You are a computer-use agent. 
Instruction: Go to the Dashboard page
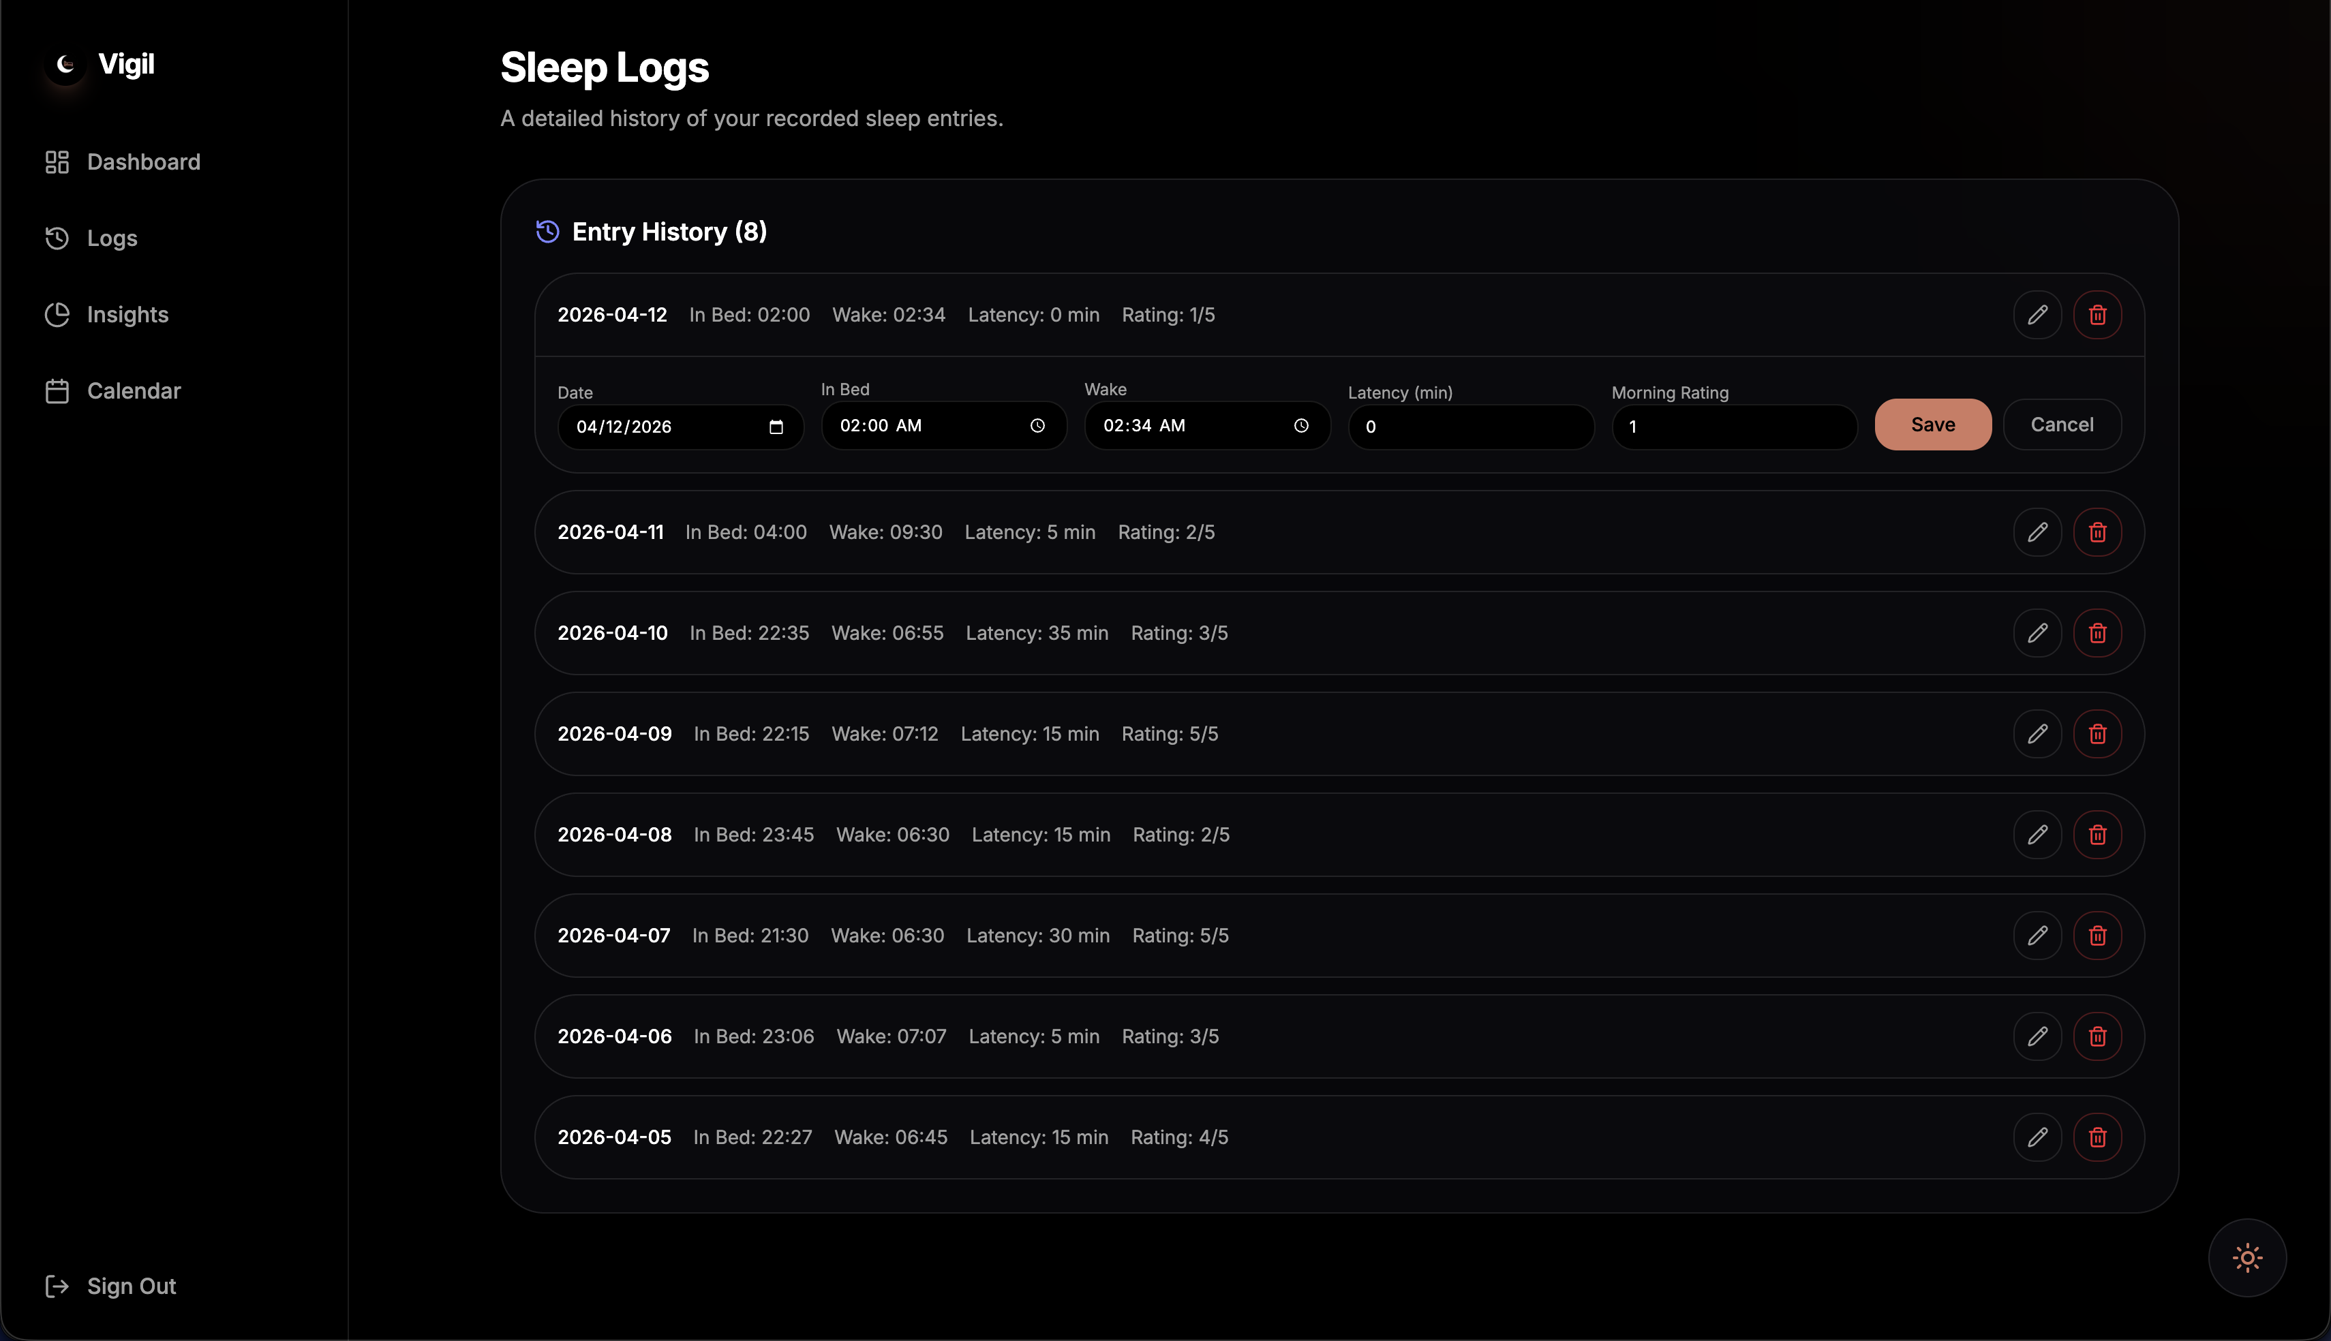click(x=142, y=162)
